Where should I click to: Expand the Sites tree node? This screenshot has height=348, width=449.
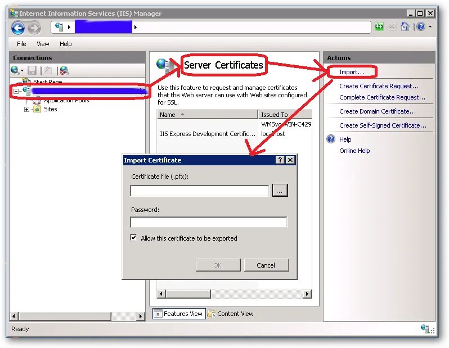(x=26, y=109)
